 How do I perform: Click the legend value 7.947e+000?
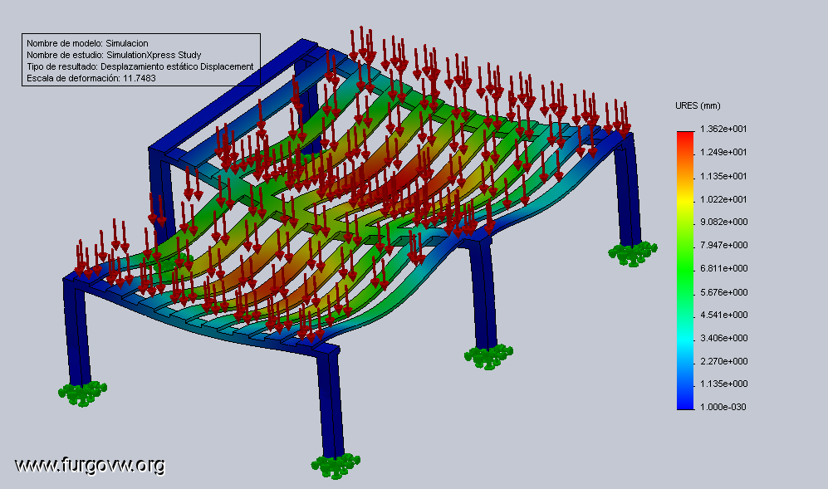pos(723,245)
